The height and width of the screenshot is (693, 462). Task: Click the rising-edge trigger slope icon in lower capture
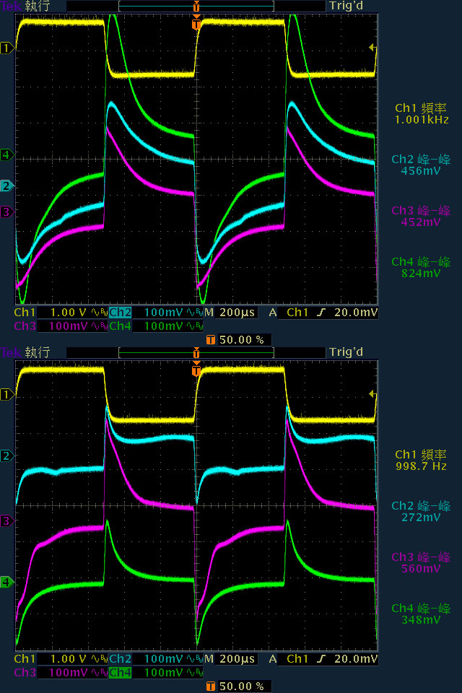pos(321,659)
